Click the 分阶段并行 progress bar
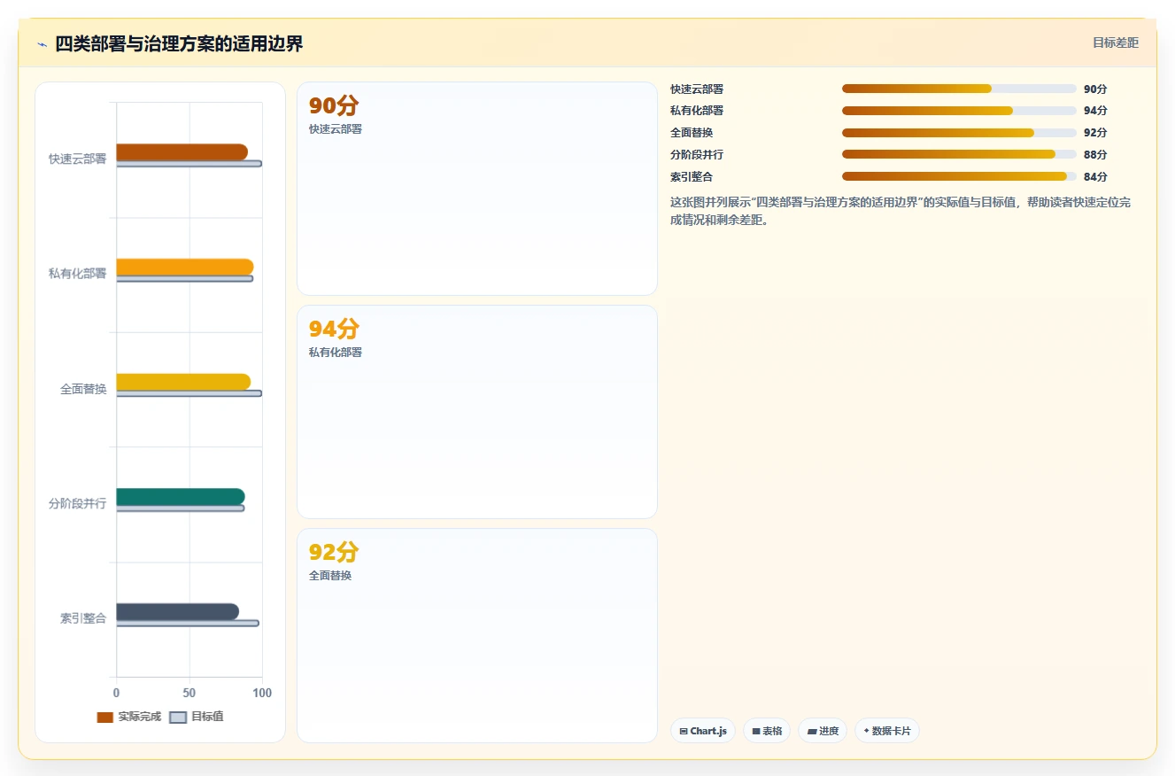This screenshot has width=1175, height=776. 959,154
